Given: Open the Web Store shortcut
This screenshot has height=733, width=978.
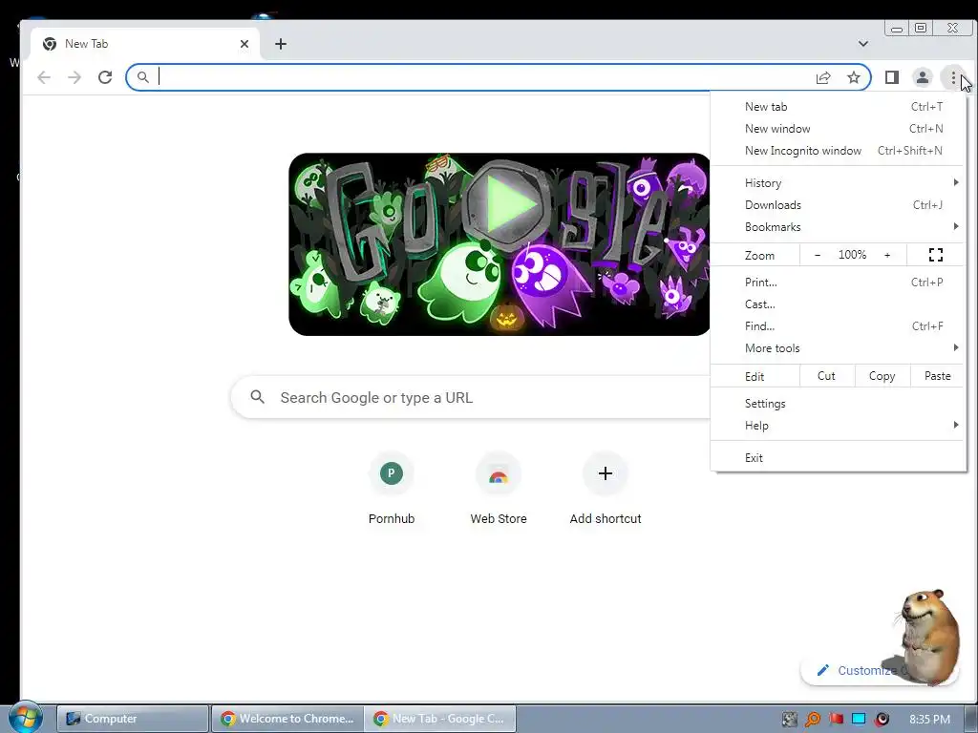Looking at the screenshot, I should click(499, 490).
